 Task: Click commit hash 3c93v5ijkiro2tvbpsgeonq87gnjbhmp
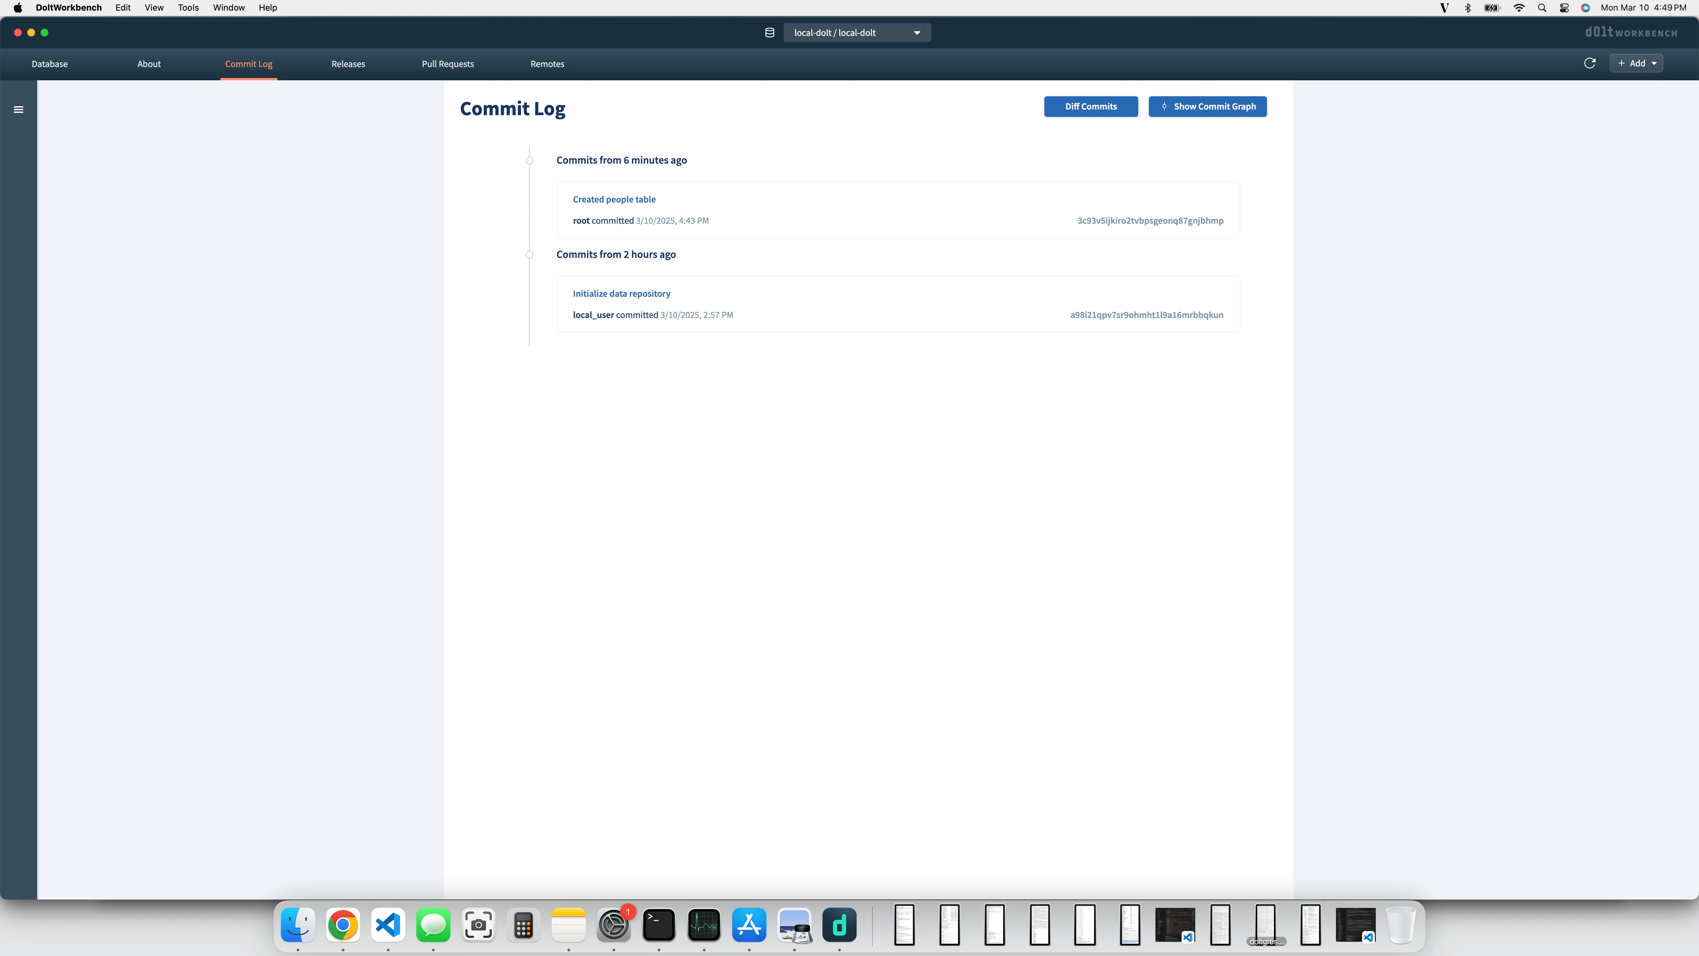point(1149,220)
